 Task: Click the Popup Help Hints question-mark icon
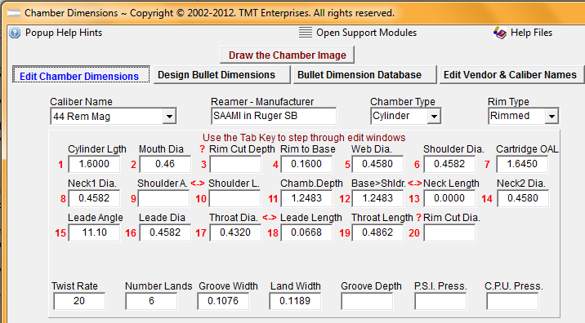click(15, 33)
